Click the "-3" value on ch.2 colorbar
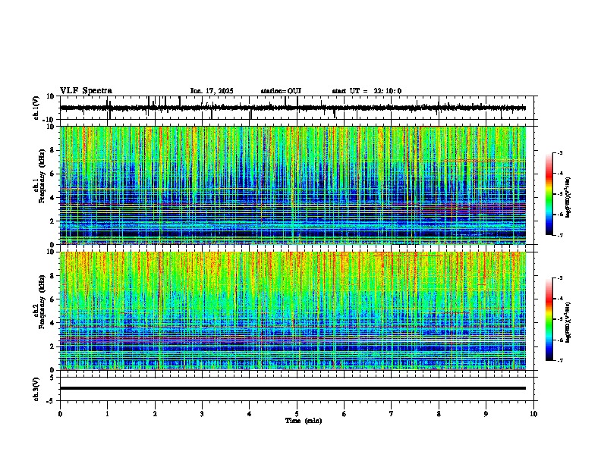This screenshot has width=601, height=464. [x=559, y=278]
